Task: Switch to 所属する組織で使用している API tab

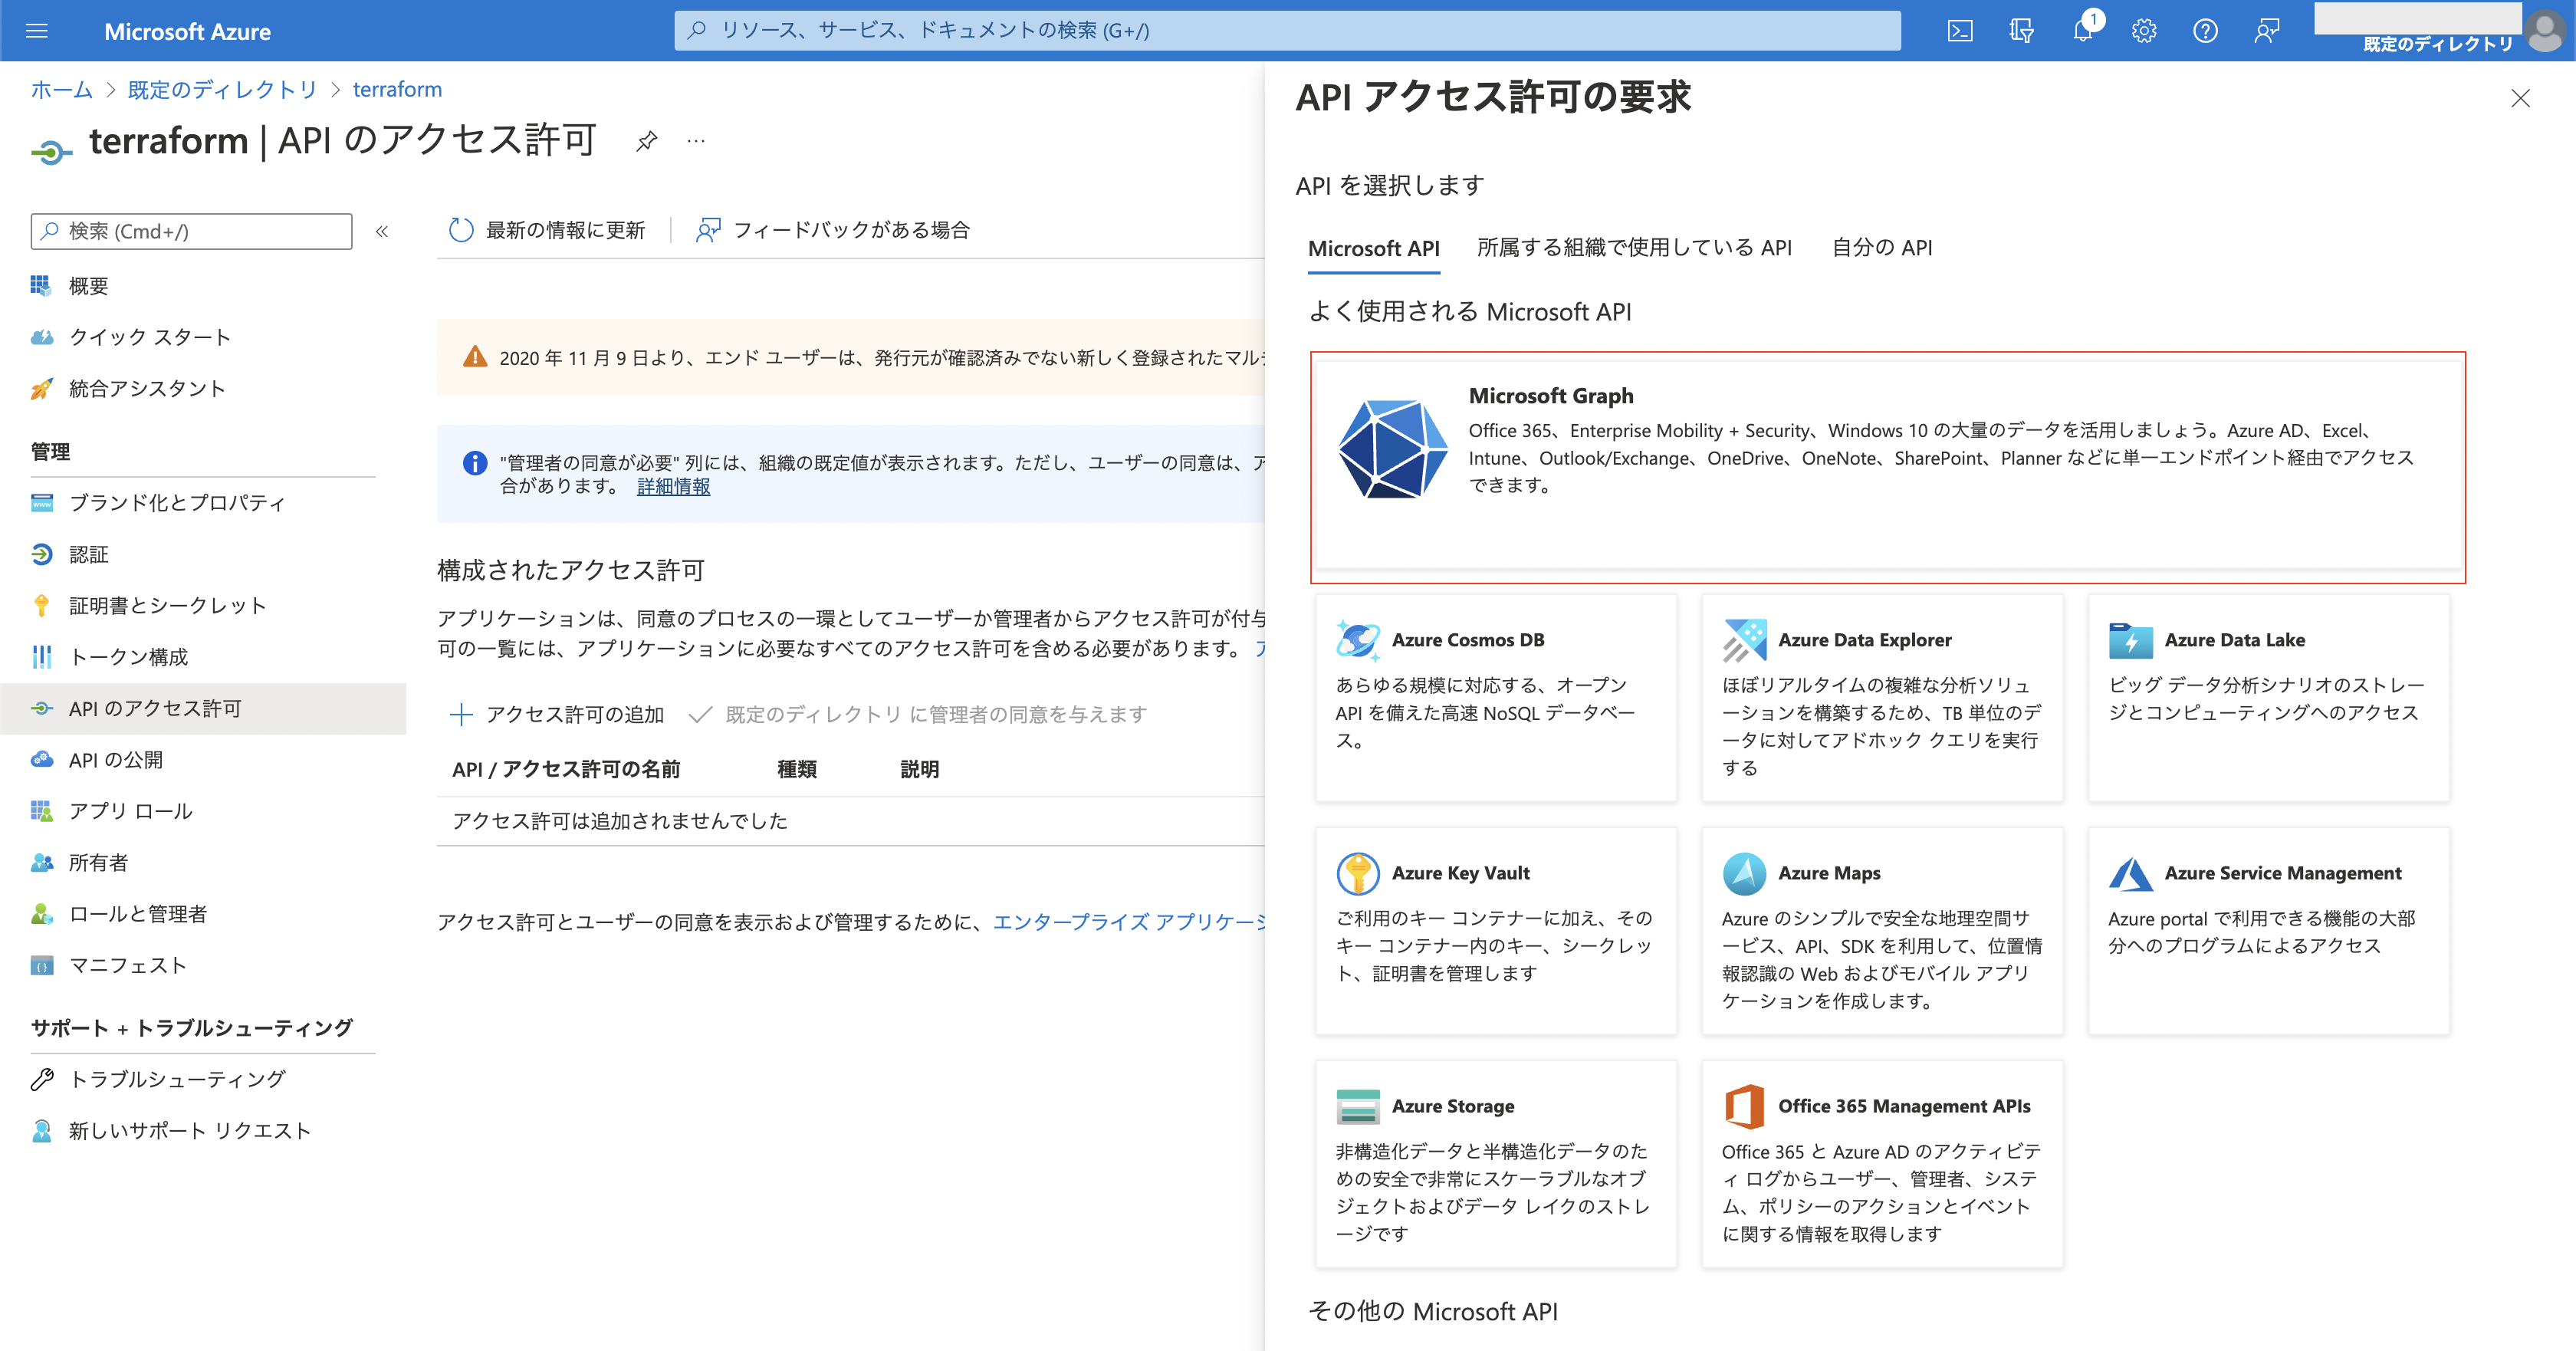Action: point(1634,248)
